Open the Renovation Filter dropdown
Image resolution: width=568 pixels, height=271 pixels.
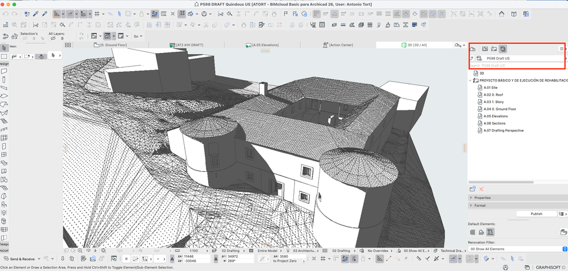(x=517, y=249)
